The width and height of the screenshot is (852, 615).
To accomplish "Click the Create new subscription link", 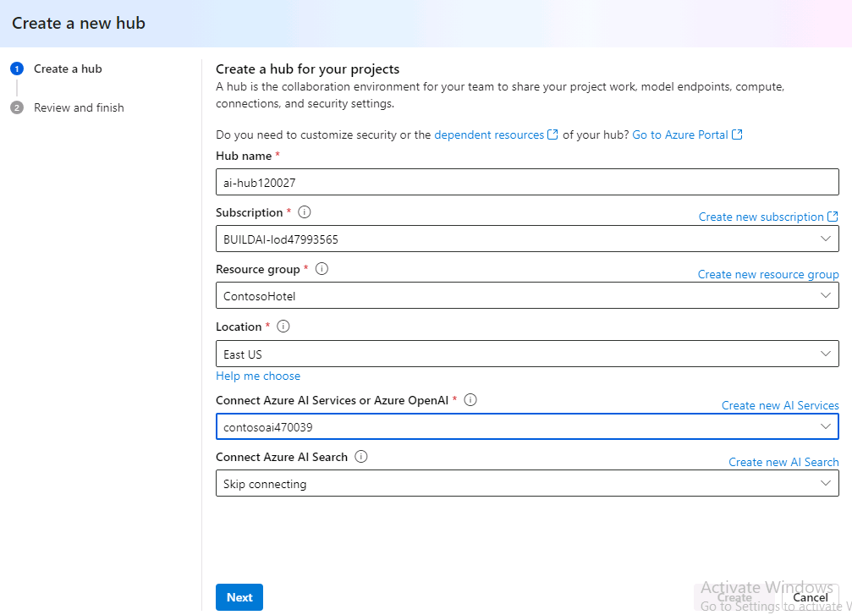I will point(761,217).
